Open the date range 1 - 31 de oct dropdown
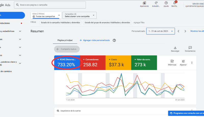Screen dimensions: 204x117 click(x=161, y=31)
